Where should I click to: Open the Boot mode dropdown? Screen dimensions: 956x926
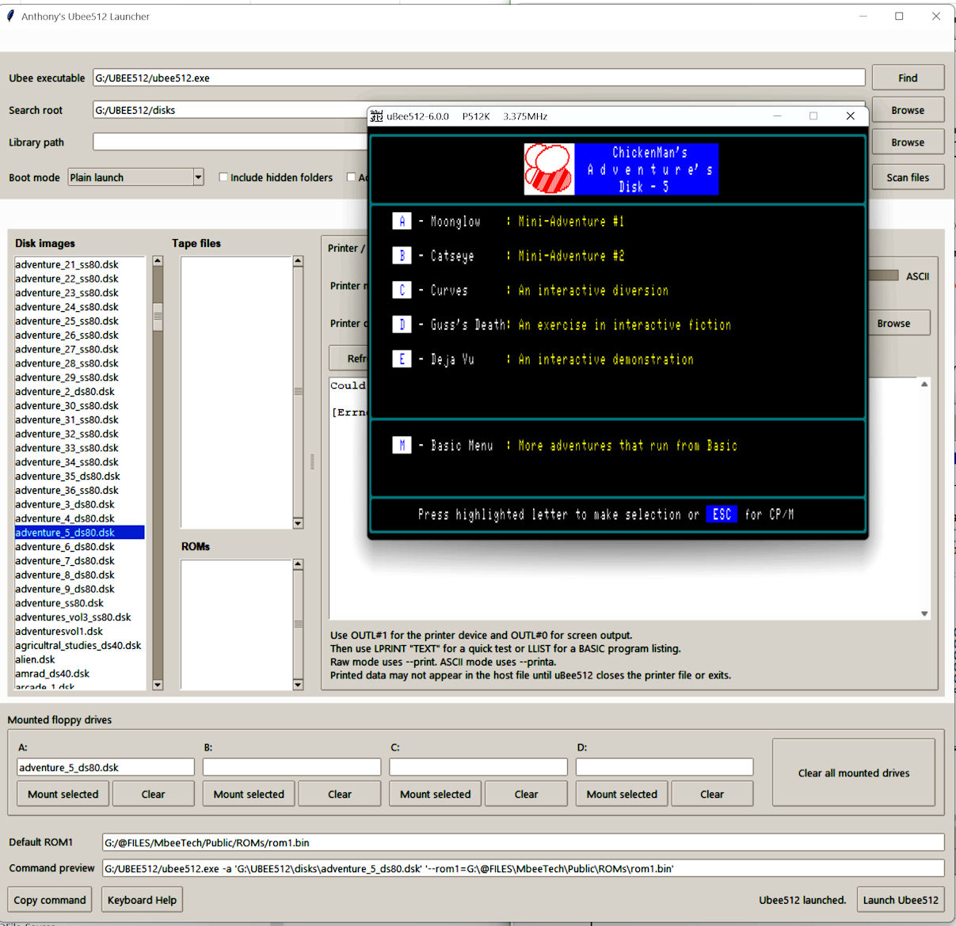pyautogui.click(x=198, y=177)
